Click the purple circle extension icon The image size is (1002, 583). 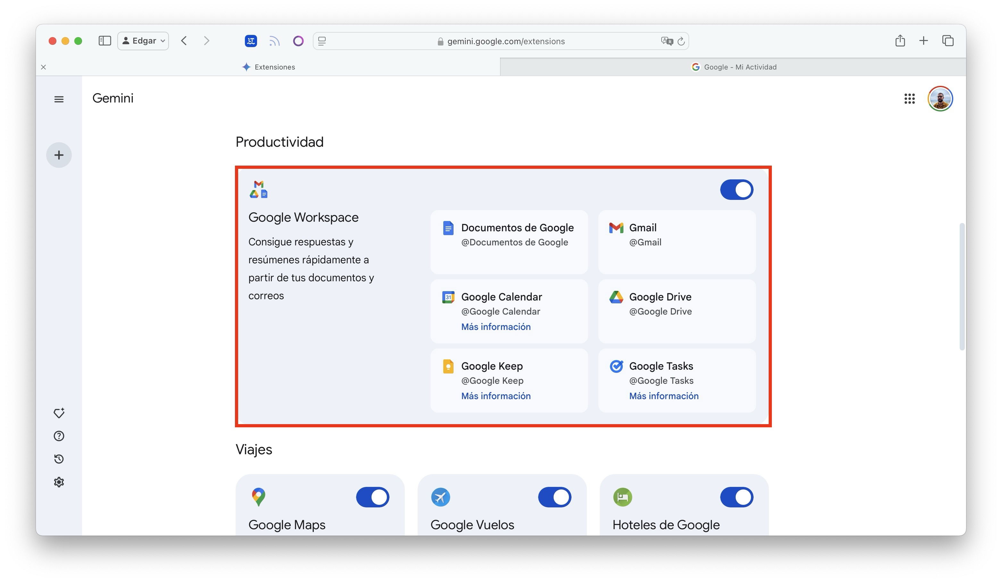click(x=298, y=41)
